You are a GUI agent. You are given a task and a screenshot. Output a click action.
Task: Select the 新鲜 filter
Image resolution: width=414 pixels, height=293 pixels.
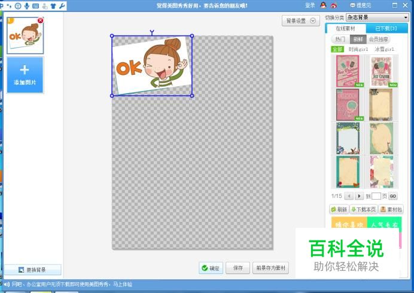pyautogui.click(x=358, y=39)
